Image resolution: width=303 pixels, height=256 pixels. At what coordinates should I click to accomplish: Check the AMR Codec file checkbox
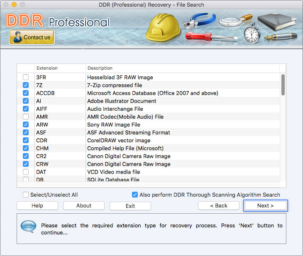26,117
